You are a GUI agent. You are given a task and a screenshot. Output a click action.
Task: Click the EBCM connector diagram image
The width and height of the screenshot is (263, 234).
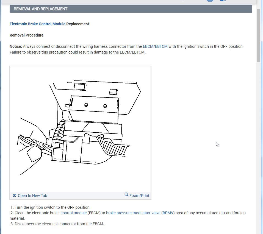[80, 129]
